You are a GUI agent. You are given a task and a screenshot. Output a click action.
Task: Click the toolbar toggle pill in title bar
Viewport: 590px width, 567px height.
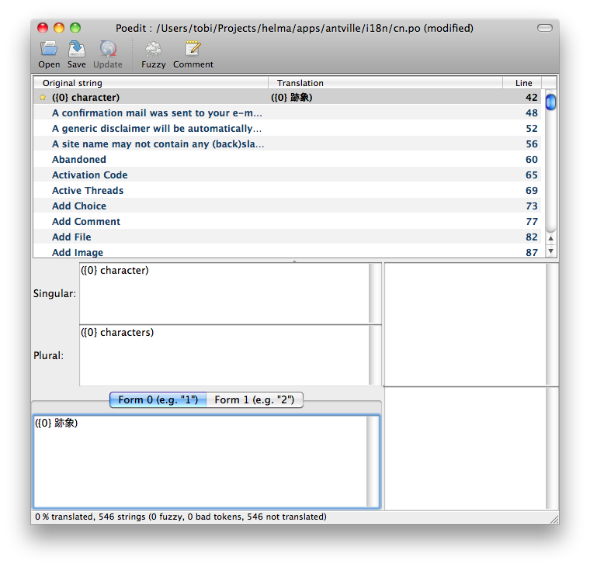coord(545,28)
